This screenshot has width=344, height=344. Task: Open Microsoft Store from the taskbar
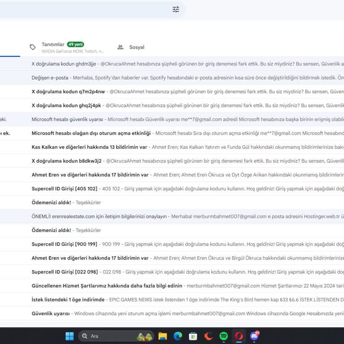point(193,336)
